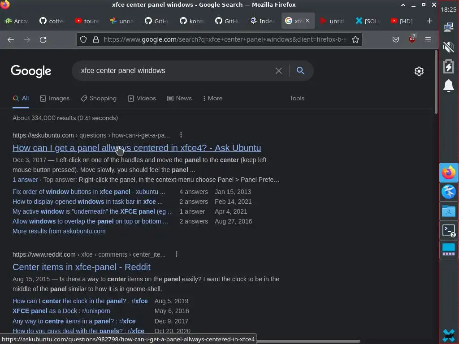Viewport: 459px width, 344px height.
Task: Open 'Fix order of window buttons in xfce panel'
Action: [x=89, y=192]
